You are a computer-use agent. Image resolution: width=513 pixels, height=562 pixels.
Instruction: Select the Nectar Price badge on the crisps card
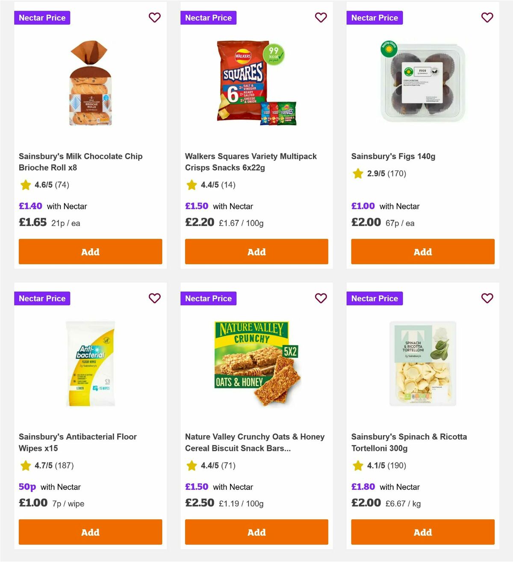point(208,18)
